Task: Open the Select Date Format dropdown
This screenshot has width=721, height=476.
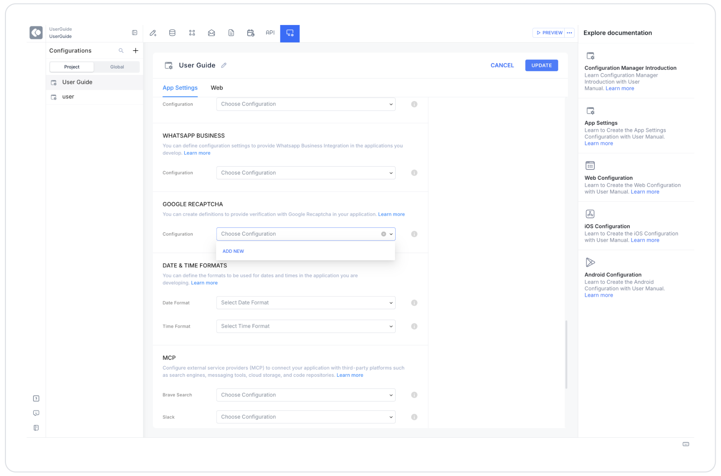Action: pyautogui.click(x=306, y=303)
